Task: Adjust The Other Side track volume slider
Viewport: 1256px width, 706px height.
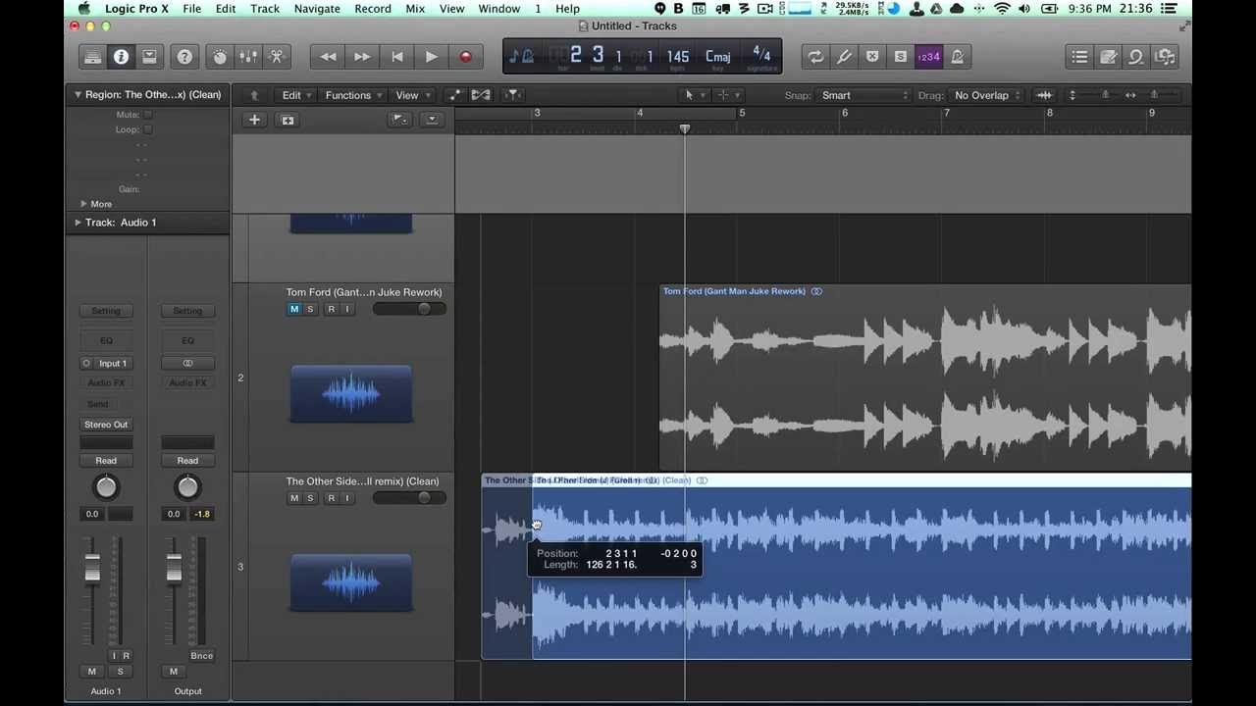Action: (x=409, y=498)
